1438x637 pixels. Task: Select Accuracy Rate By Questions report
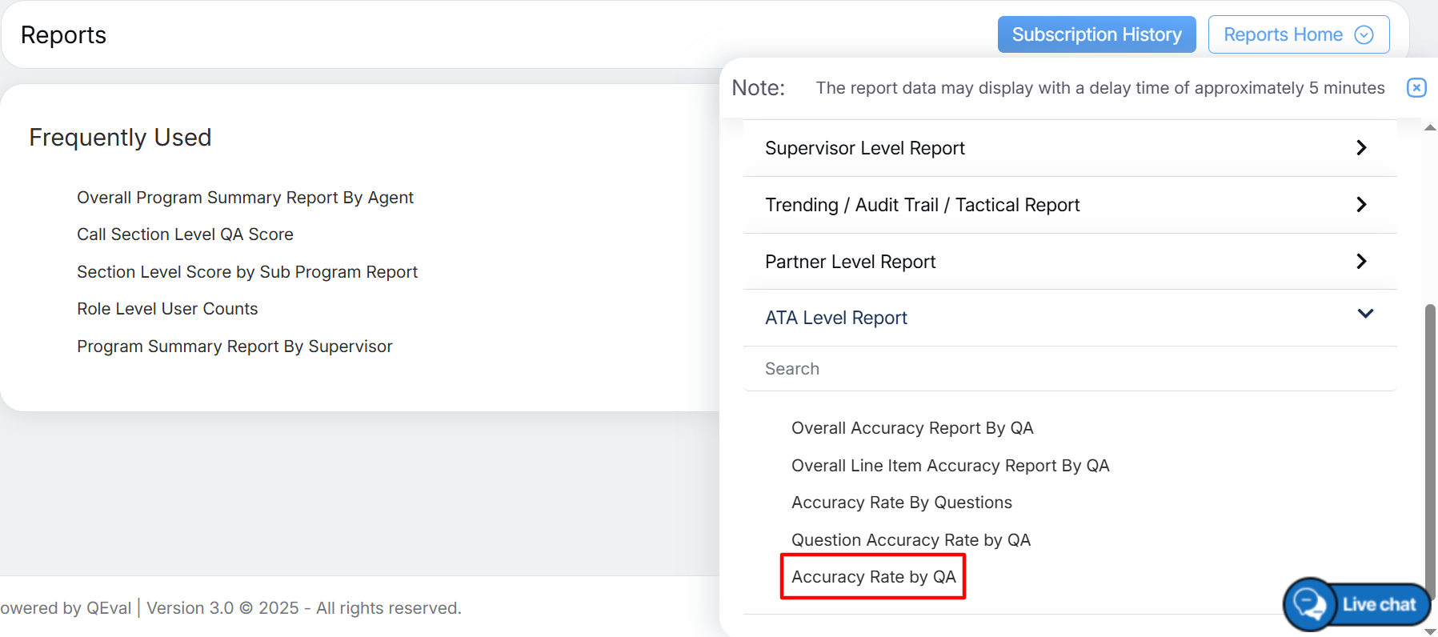point(901,503)
